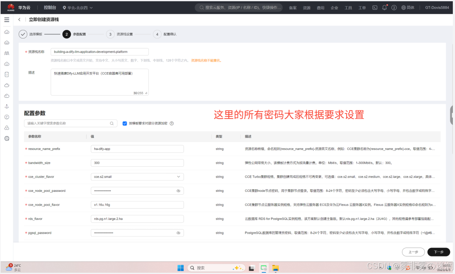Screen dimensions: 455x274
Task: Click the help question mark in header
Action: (394, 8)
